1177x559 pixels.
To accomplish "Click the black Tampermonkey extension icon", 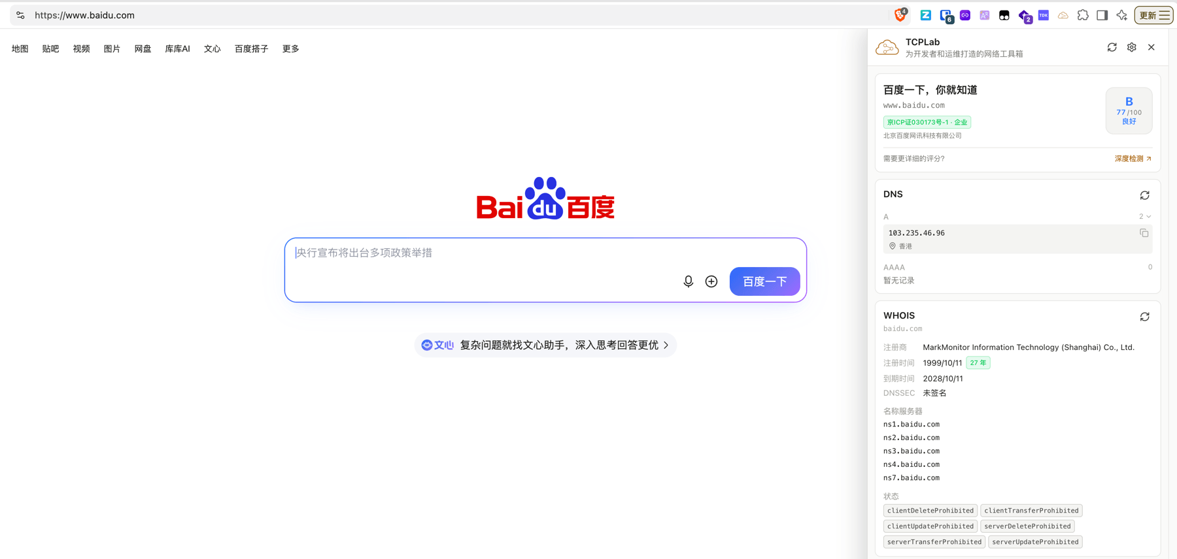I will pyautogui.click(x=1004, y=15).
